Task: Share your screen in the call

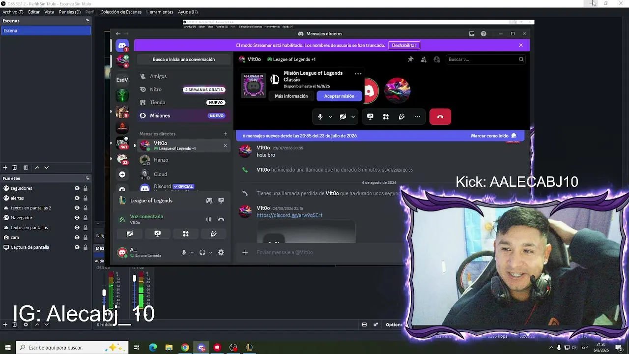Action: (x=370, y=117)
